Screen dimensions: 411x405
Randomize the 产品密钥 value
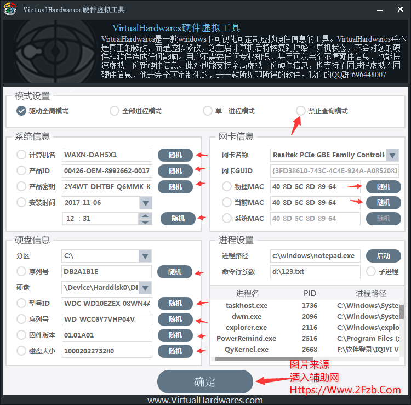[x=175, y=187]
